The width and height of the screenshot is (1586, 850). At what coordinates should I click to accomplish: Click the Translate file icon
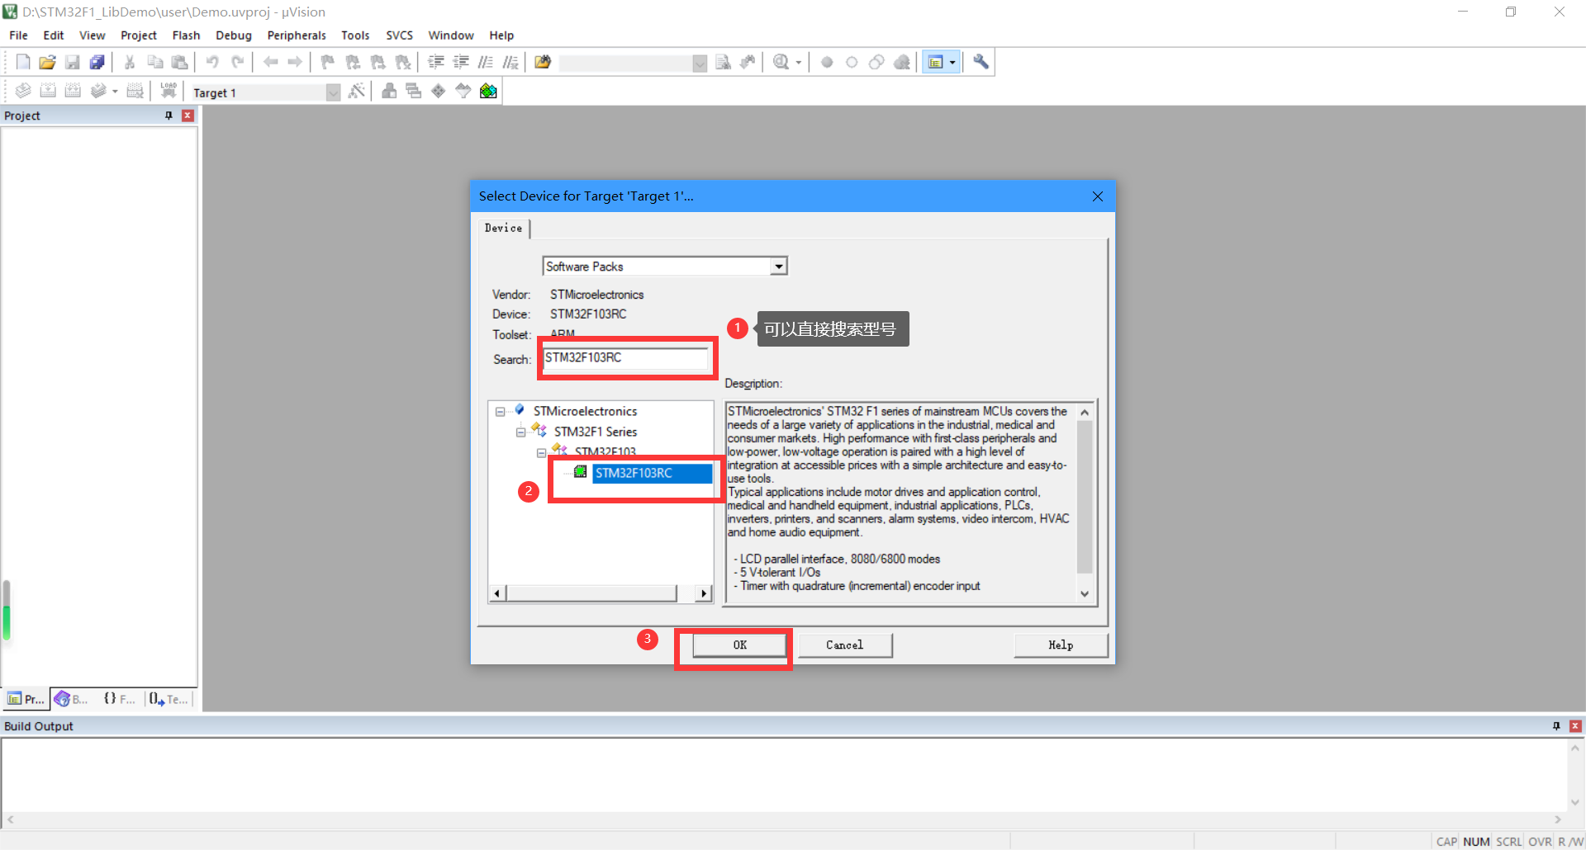pos(23,91)
